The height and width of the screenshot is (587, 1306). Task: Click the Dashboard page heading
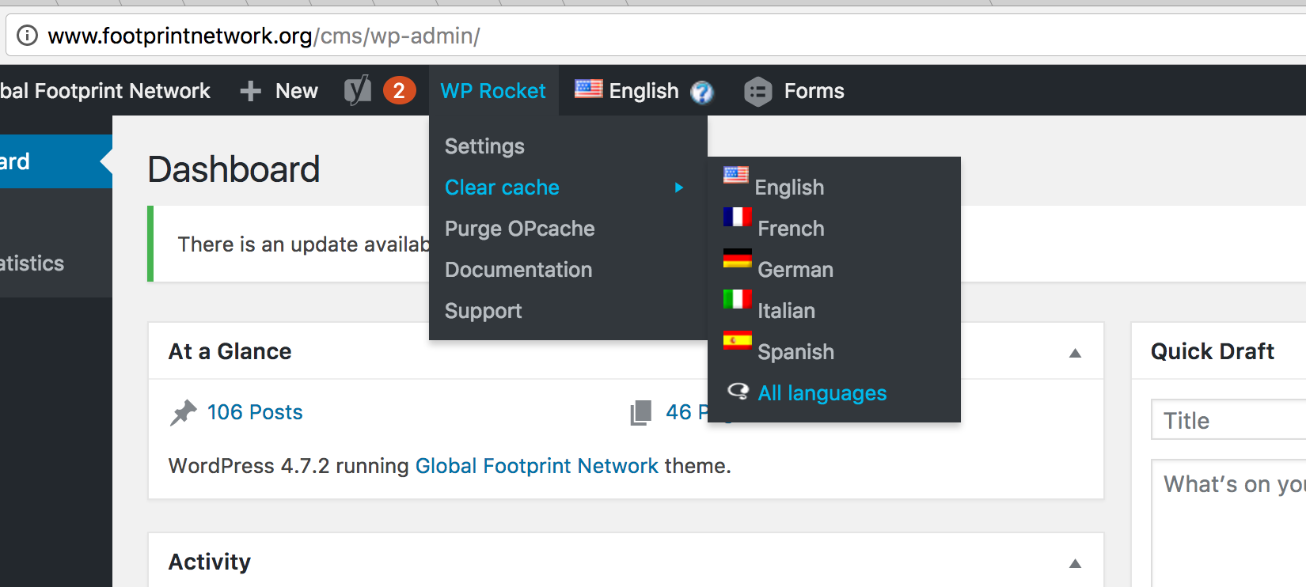[x=233, y=169]
